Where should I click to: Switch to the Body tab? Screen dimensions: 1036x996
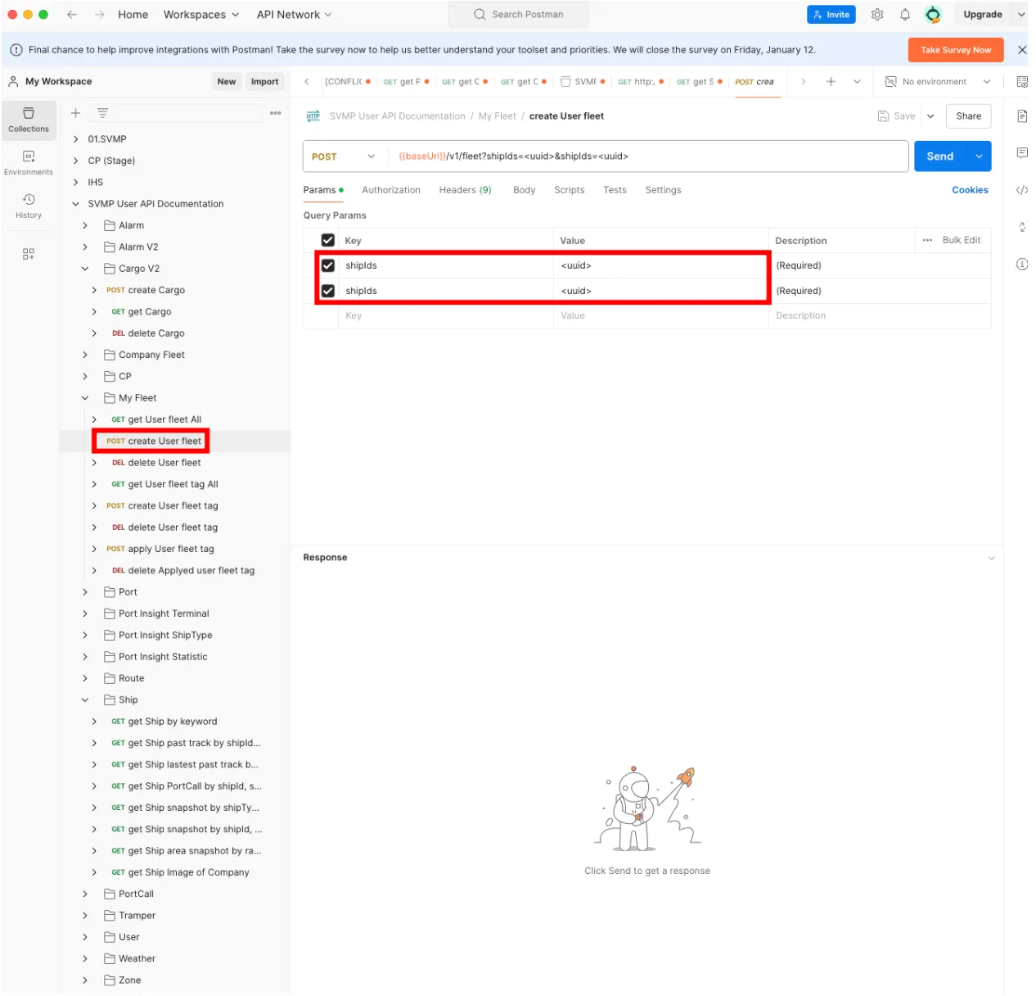pyautogui.click(x=524, y=190)
